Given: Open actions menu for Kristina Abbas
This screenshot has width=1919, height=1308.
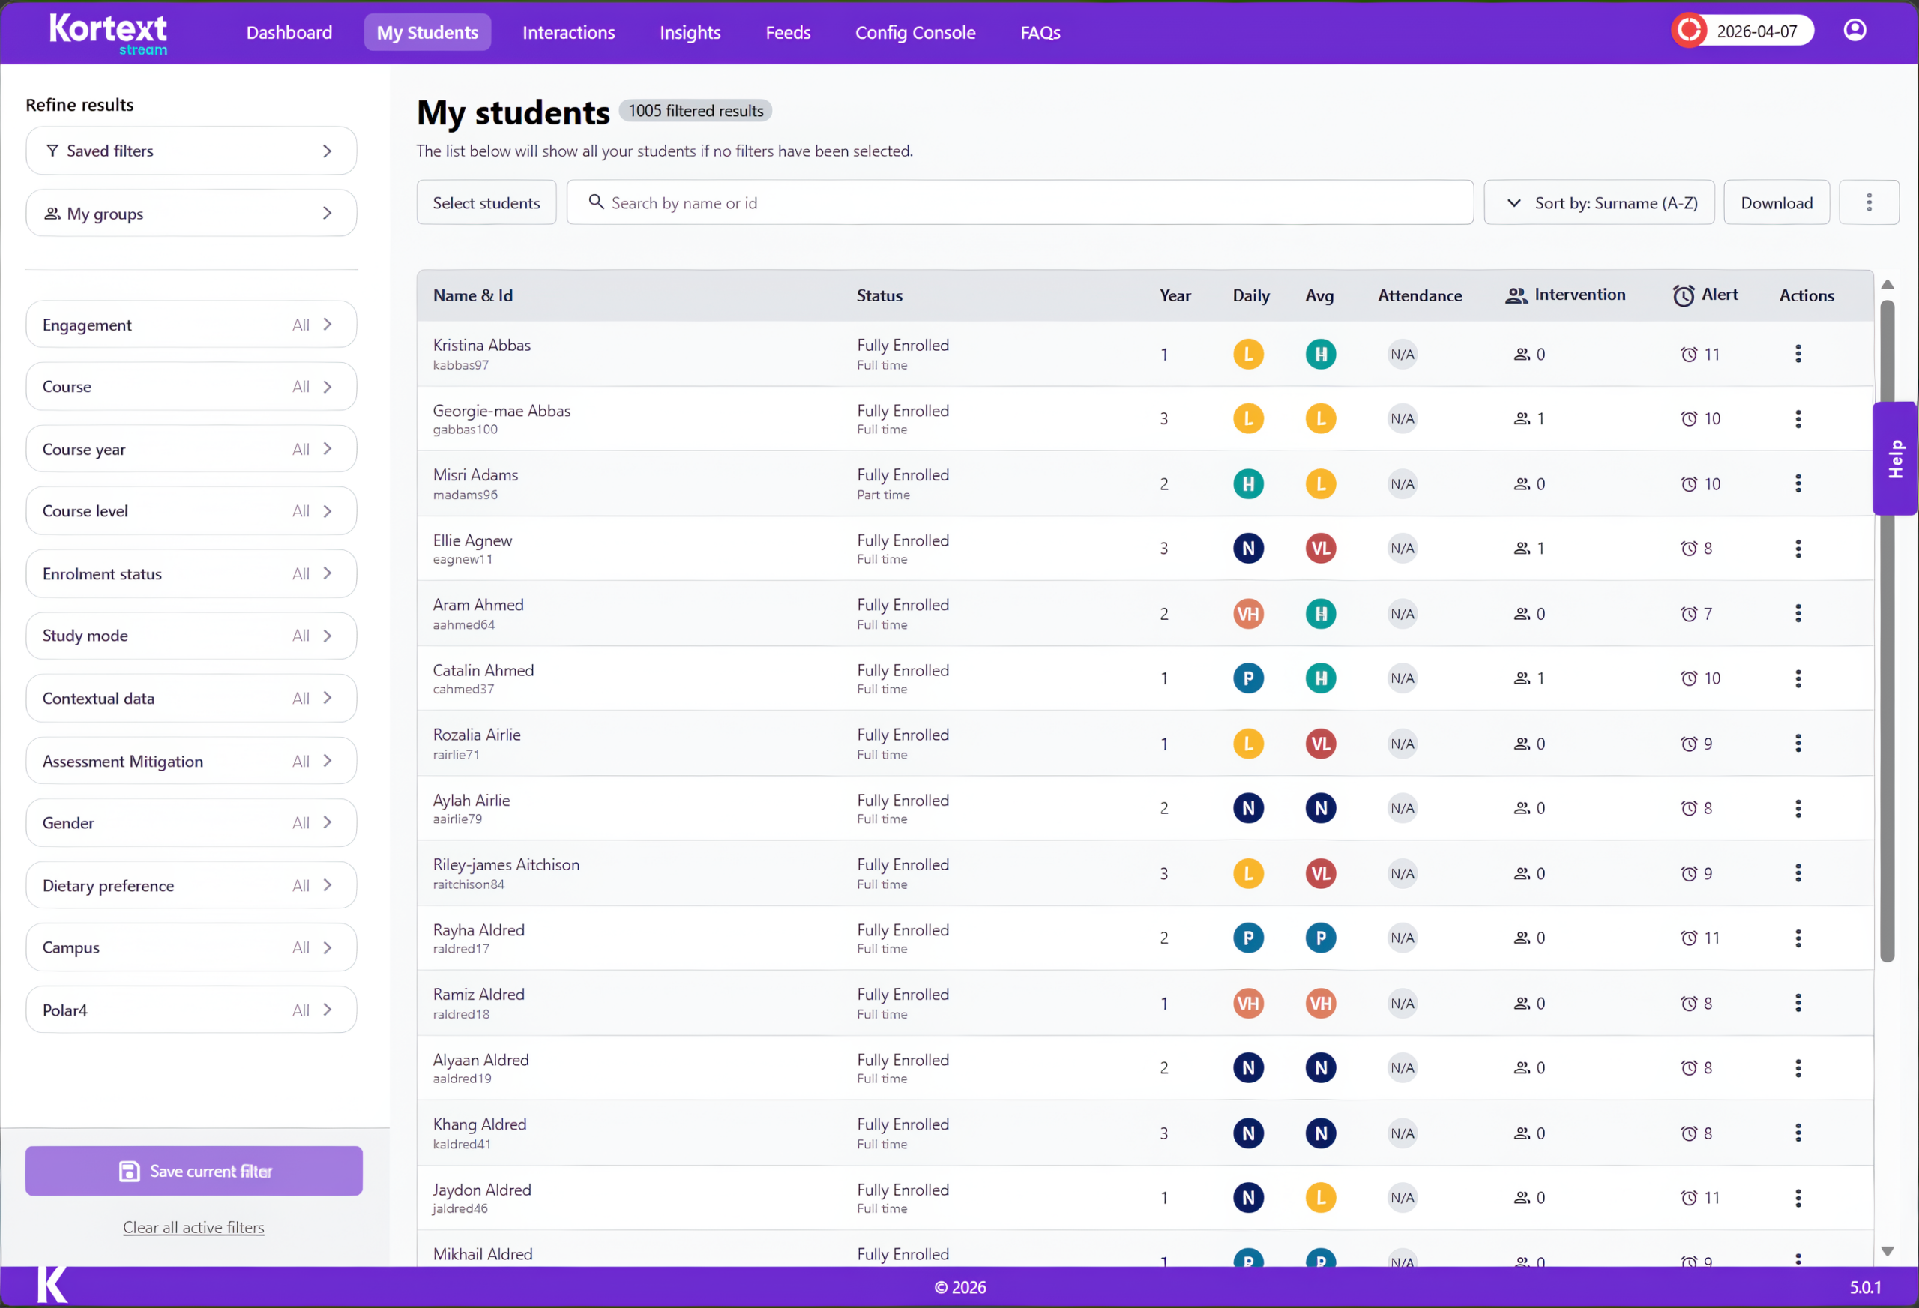Looking at the screenshot, I should 1798,355.
